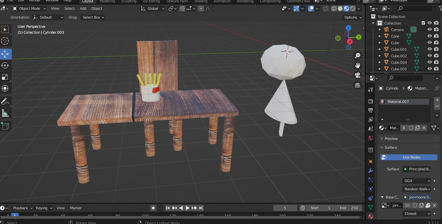The height and width of the screenshot is (224, 442).
Task: Open Closest interpolation dropdown
Action: tap(416, 214)
